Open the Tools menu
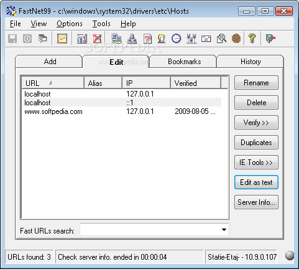This screenshot has height=269, width=299. [x=101, y=24]
